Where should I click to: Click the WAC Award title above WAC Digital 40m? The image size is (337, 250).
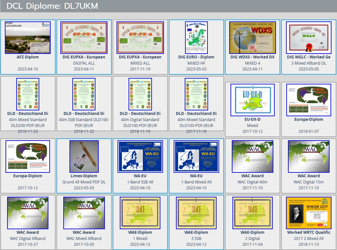click(x=253, y=176)
